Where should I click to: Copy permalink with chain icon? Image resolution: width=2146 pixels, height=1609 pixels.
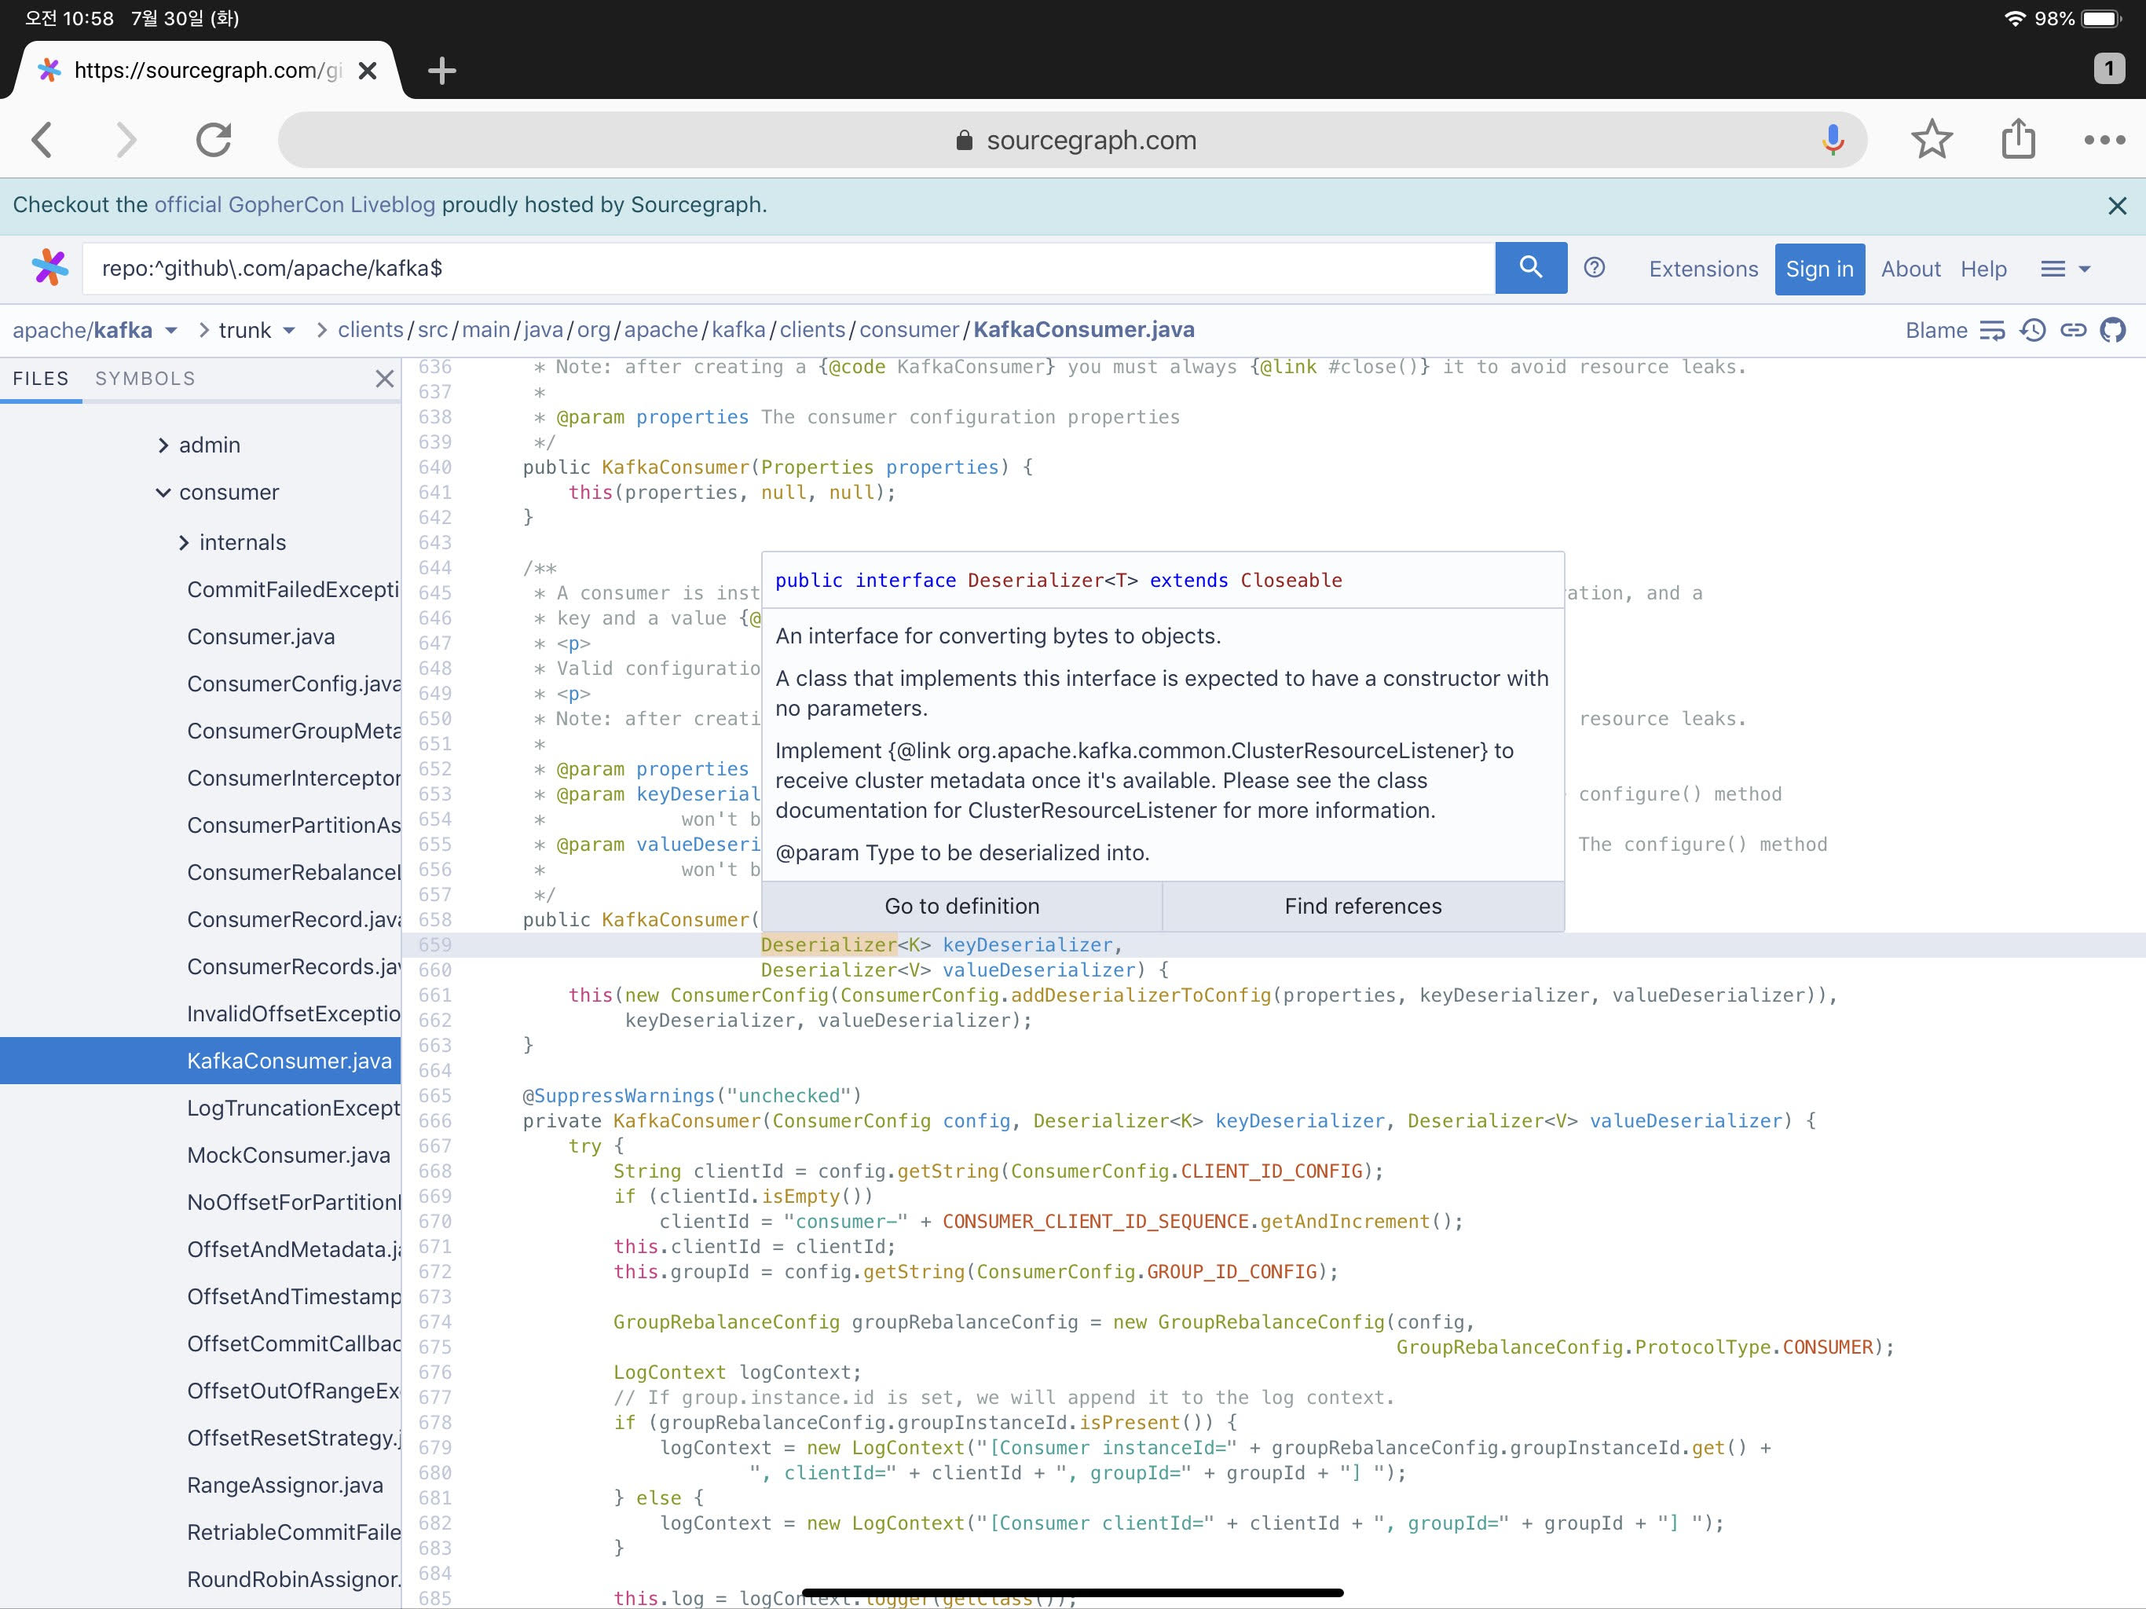point(2073,331)
